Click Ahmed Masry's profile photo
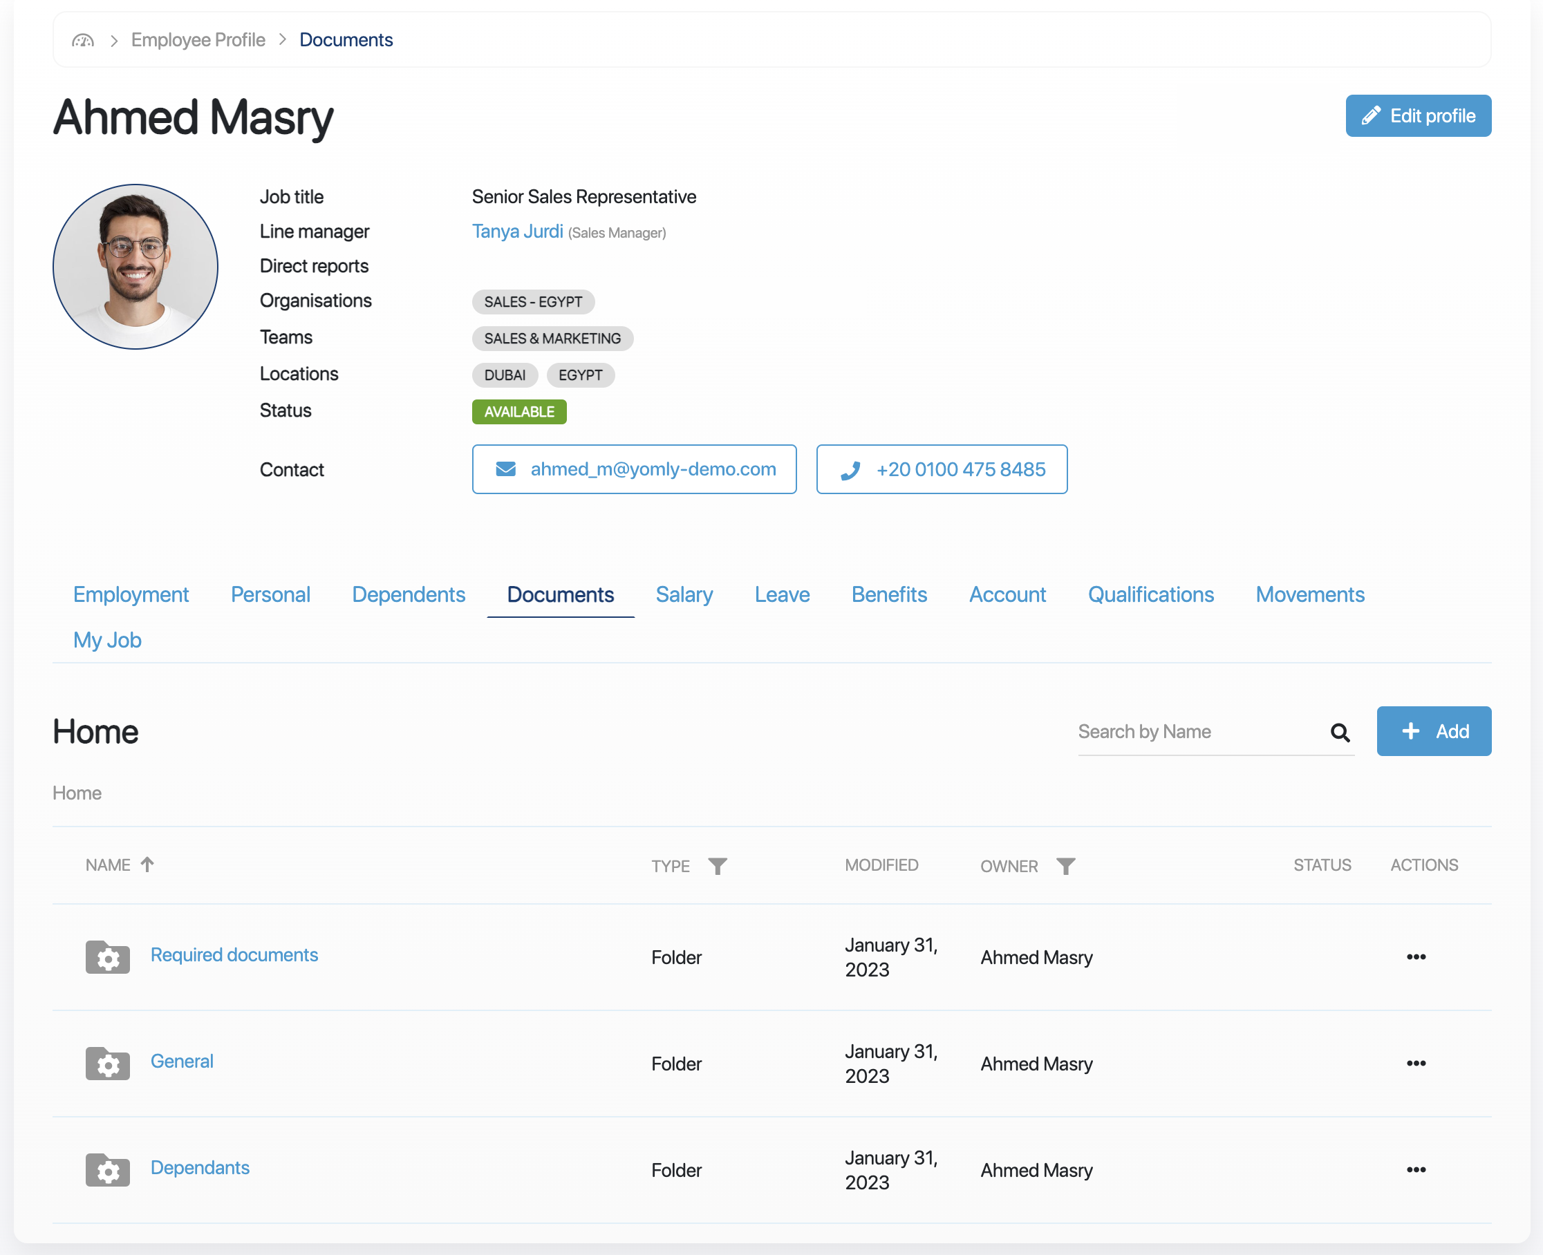The width and height of the screenshot is (1543, 1255). 135,267
